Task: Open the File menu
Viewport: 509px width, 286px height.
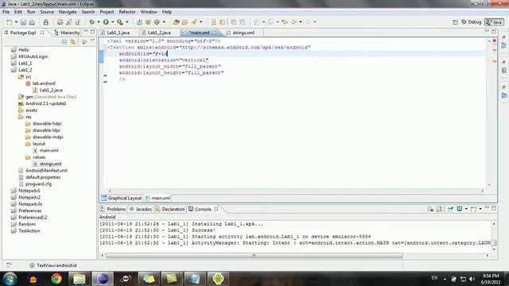Action: click(6, 12)
